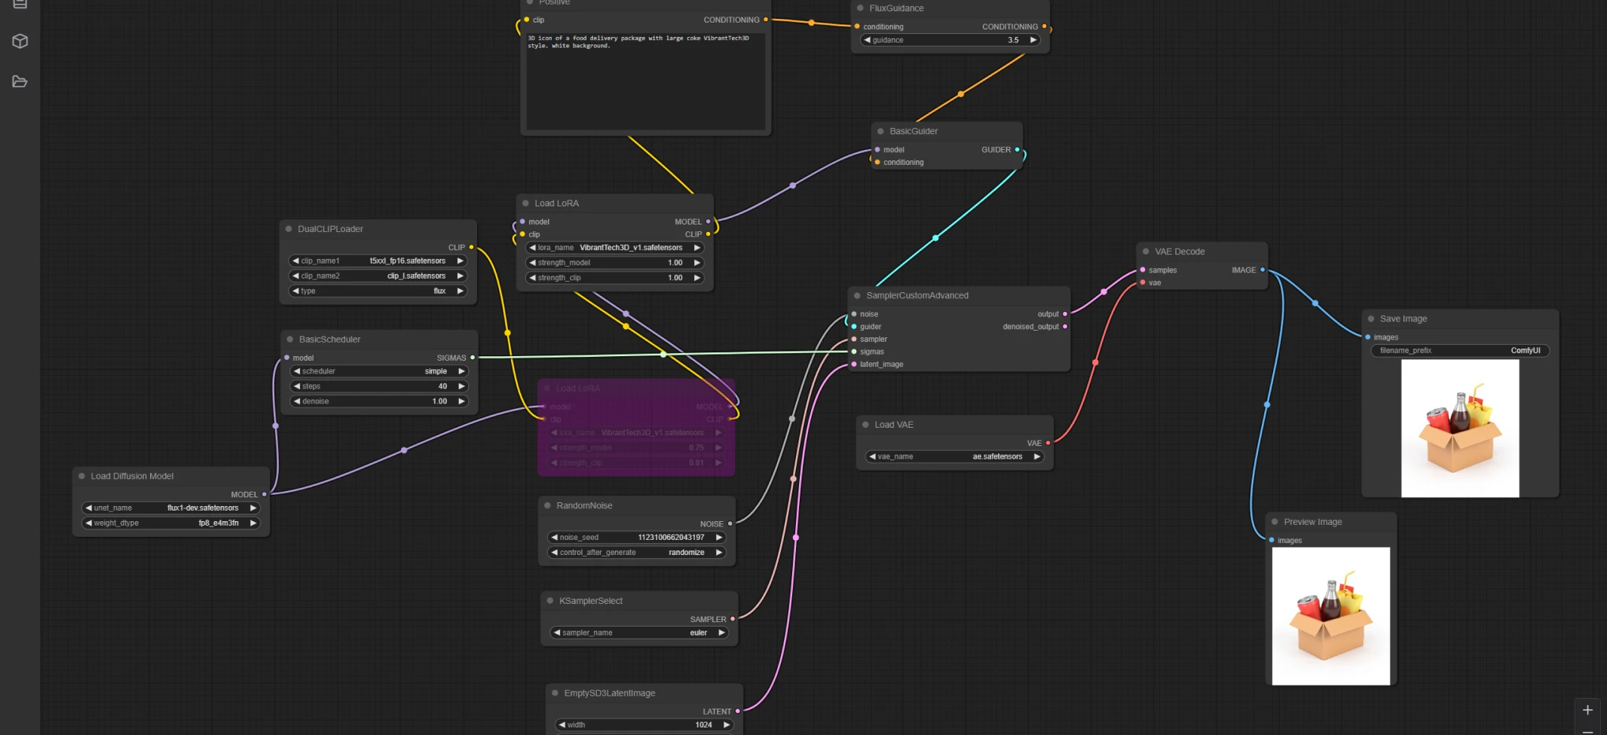Screen dimensions: 1607x735
Task: Click next arrow on vae_name selector
Action: point(1037,456)
